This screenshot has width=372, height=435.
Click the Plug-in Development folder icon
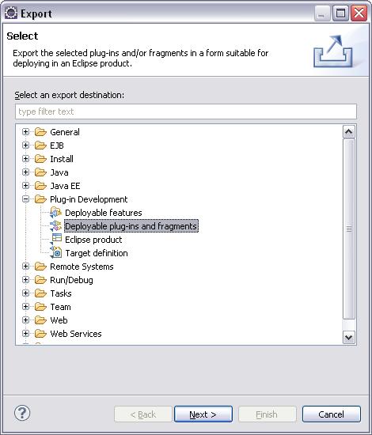point(40,199)
